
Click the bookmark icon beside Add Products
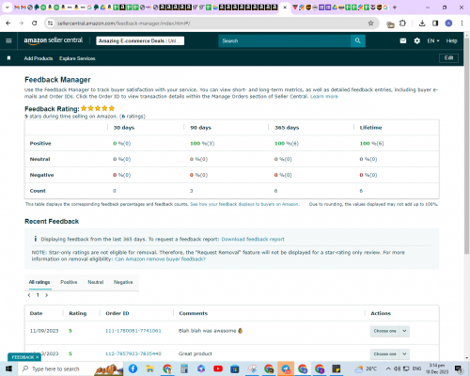coord(8,58)
